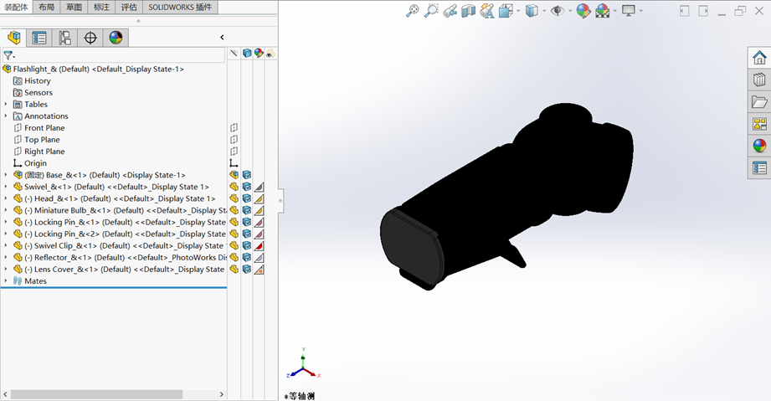The image size is (771, 401).
Task: Toggle the Front Plane visibility icon
Action: click(234, 128)
